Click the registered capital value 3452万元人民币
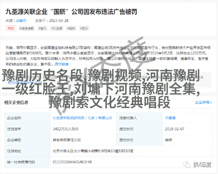The image size is (218, 174). [65, 129]
